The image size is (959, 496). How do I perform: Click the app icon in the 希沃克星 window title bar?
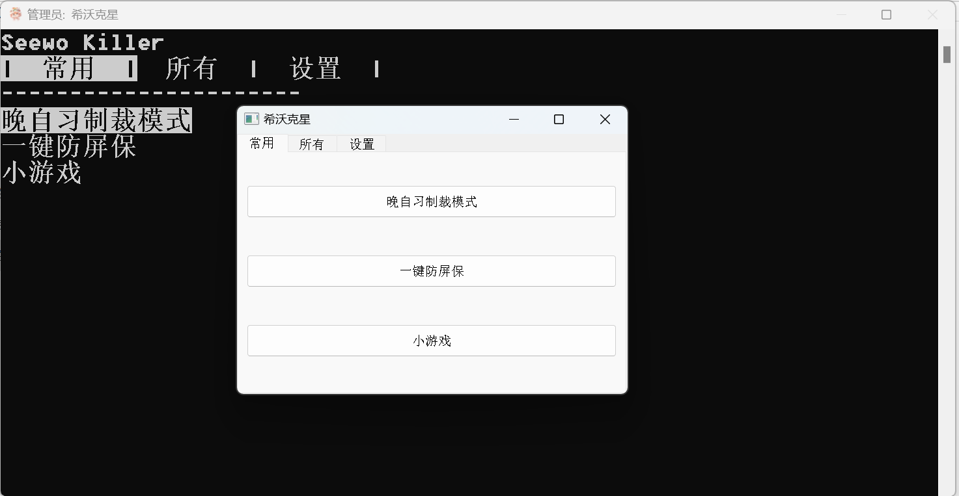250,119
